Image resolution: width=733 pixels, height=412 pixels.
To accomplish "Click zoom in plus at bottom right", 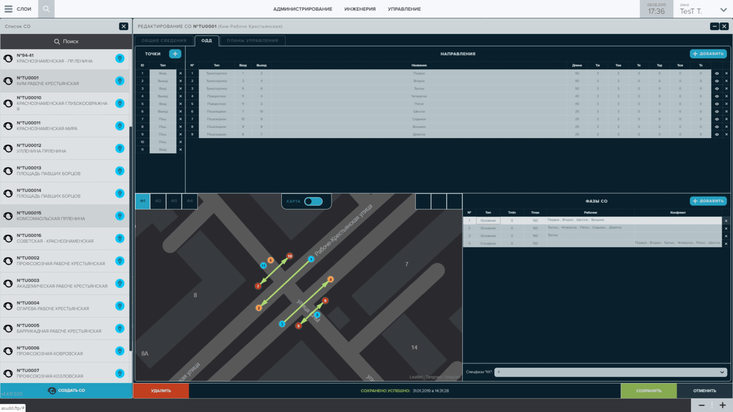I will click(722, 405).
